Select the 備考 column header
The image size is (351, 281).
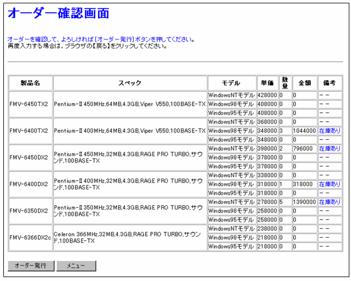[x=329, y=83]
